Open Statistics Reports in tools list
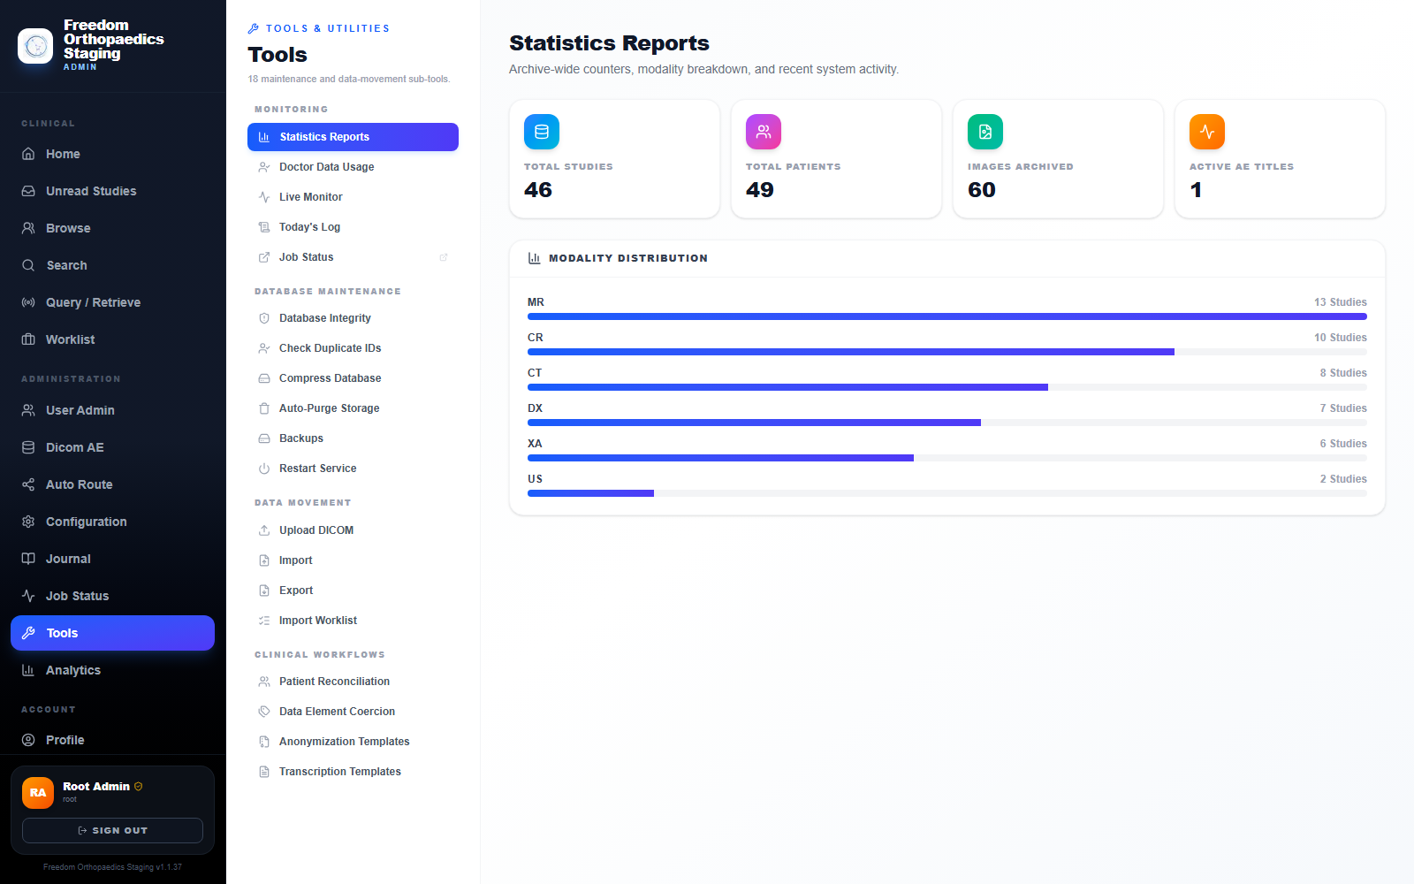 (x=353, y=137)
